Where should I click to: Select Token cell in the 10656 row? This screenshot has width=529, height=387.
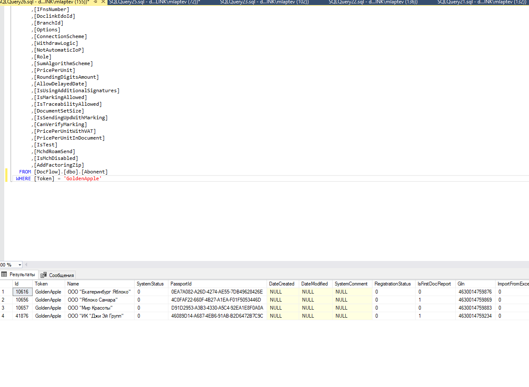[49, 300]
